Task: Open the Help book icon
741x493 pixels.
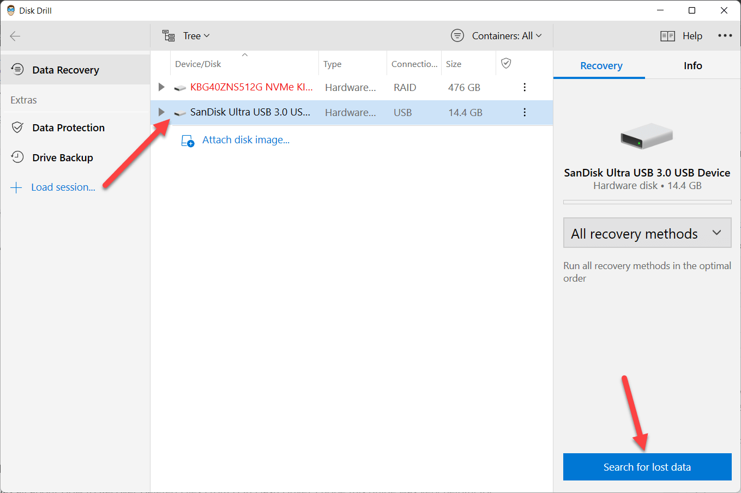Action: tap(667, 36)
